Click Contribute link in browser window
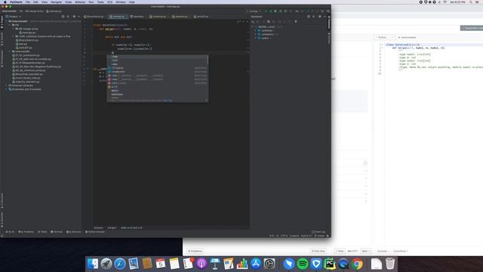 (x=401, y=251)
